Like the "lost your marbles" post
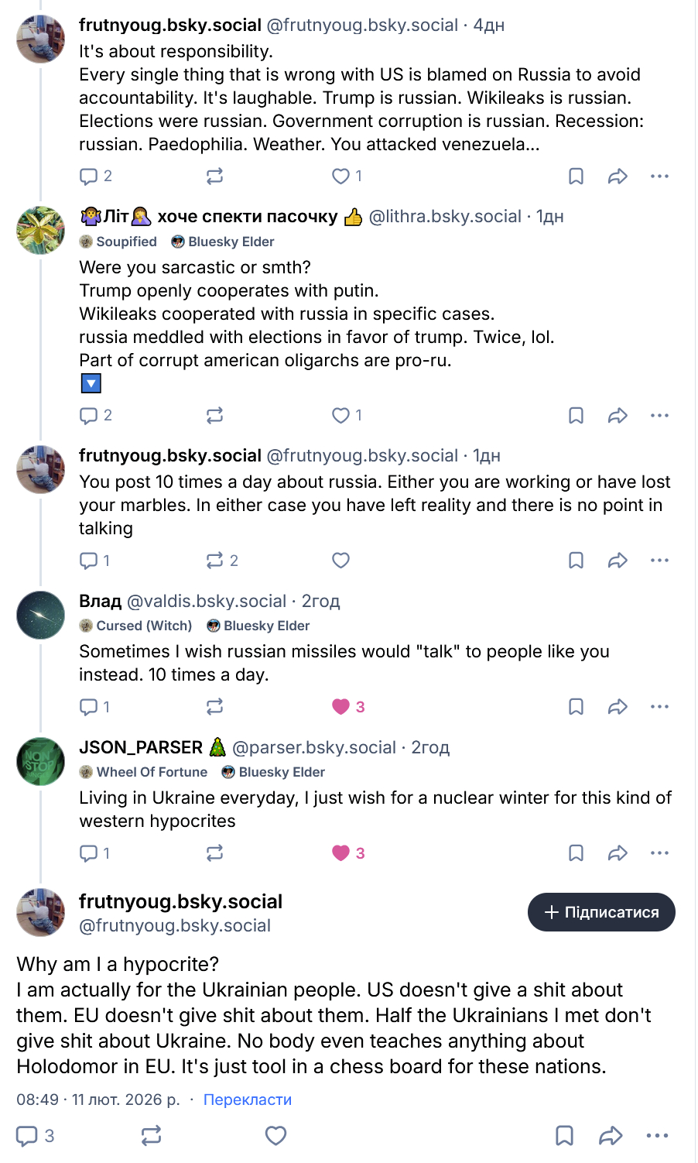Image resolution: width=698 pixels, height=1163 pixels. pos(340,561)
